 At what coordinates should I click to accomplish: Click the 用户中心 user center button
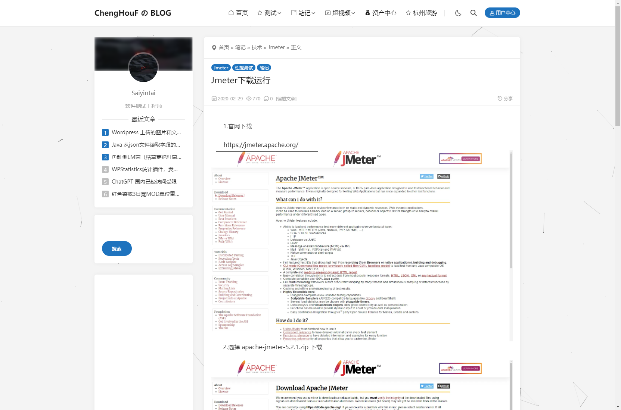(x=502, y=13)
